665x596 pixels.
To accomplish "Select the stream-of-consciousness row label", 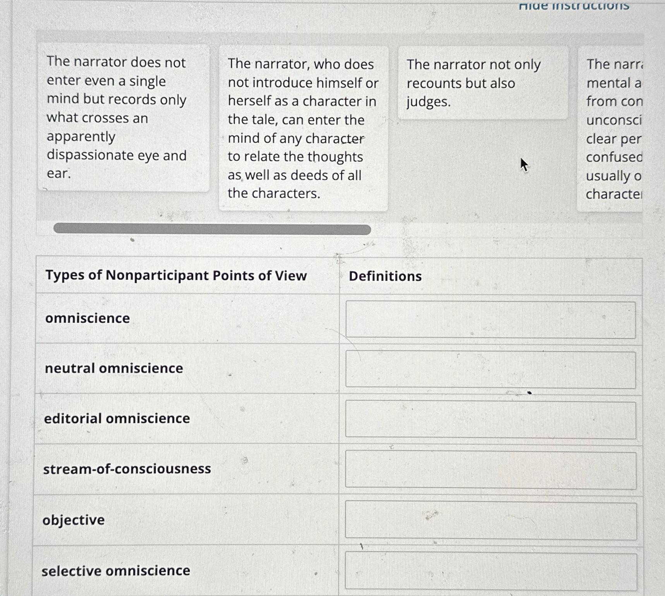I will point(127,469).
